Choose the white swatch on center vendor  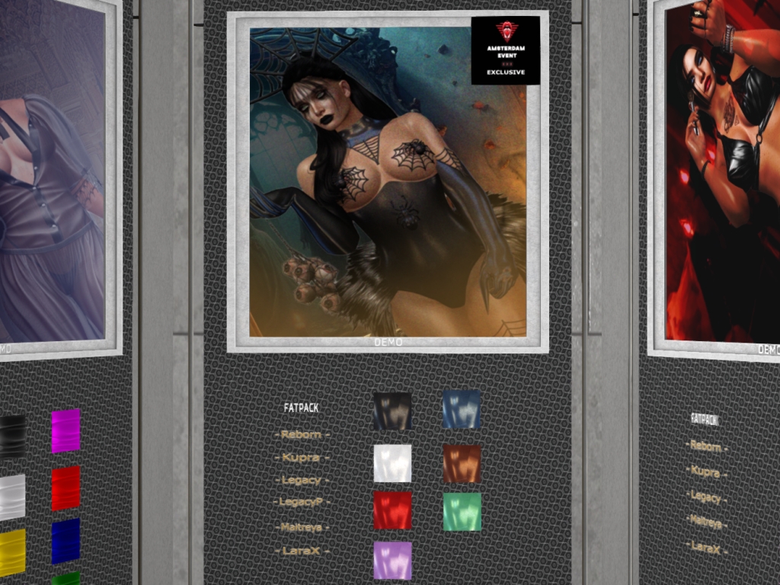pos(392,463)
